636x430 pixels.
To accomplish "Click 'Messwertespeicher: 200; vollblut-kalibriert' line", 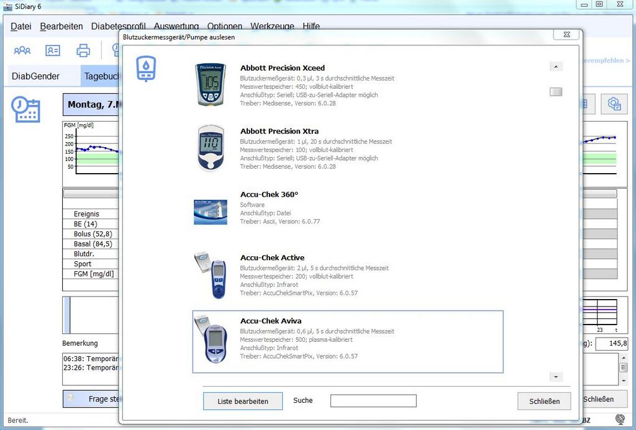I will pos(296,276).
